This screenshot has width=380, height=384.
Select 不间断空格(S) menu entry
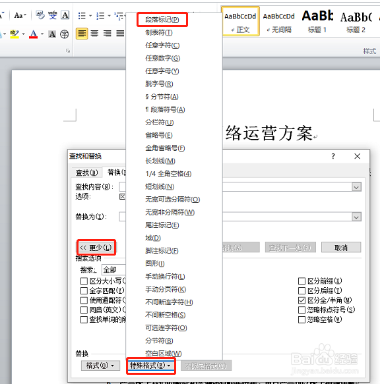[166, 315]
